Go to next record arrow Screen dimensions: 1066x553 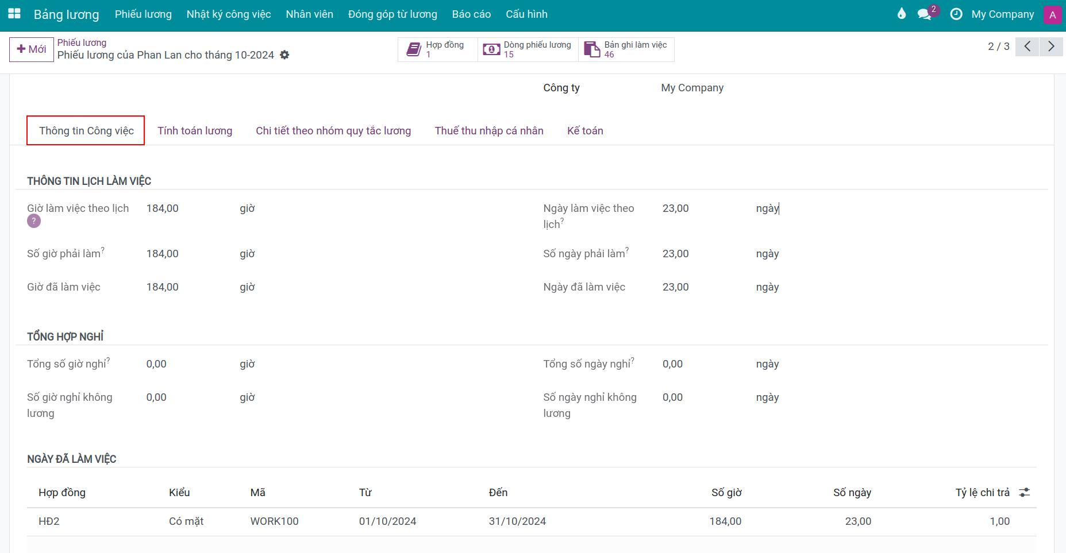tap(1051, 47)
